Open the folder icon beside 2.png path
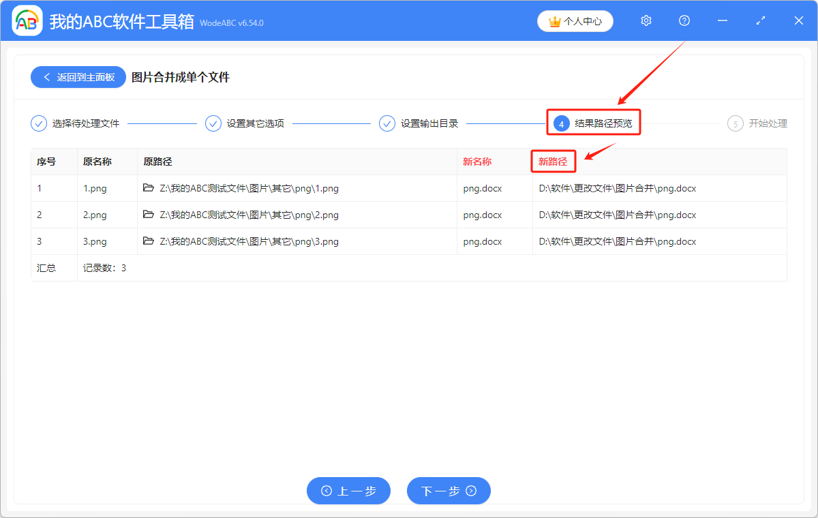The width and height of the screenshot is (818, 518). pos(149,215)
